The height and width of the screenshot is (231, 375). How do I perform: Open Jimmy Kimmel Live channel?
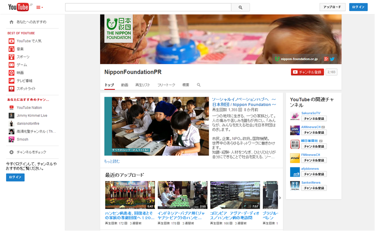click(32, 115)
